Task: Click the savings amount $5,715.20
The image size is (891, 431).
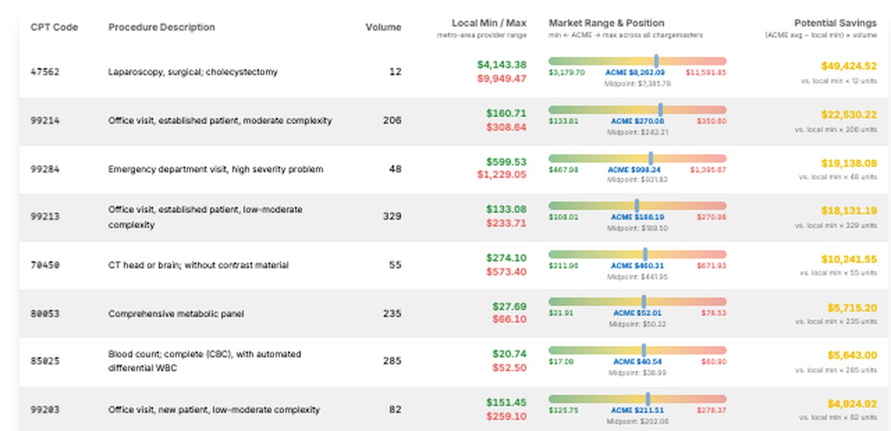Action: (x=852, y=308)
